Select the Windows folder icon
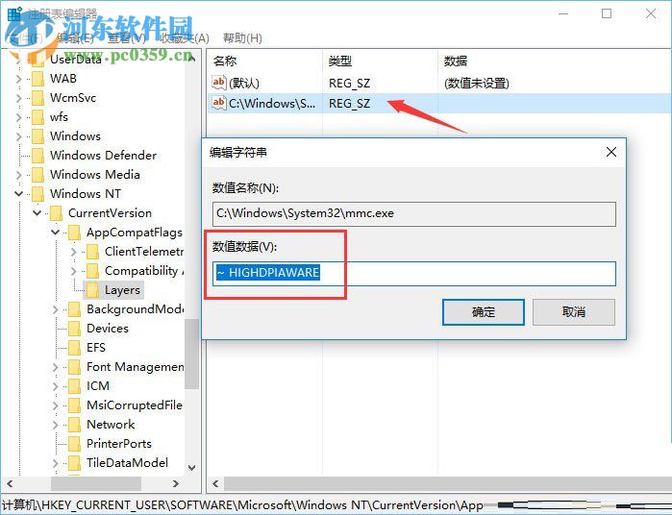Screen dimensions: 672x515 [37, 136]
